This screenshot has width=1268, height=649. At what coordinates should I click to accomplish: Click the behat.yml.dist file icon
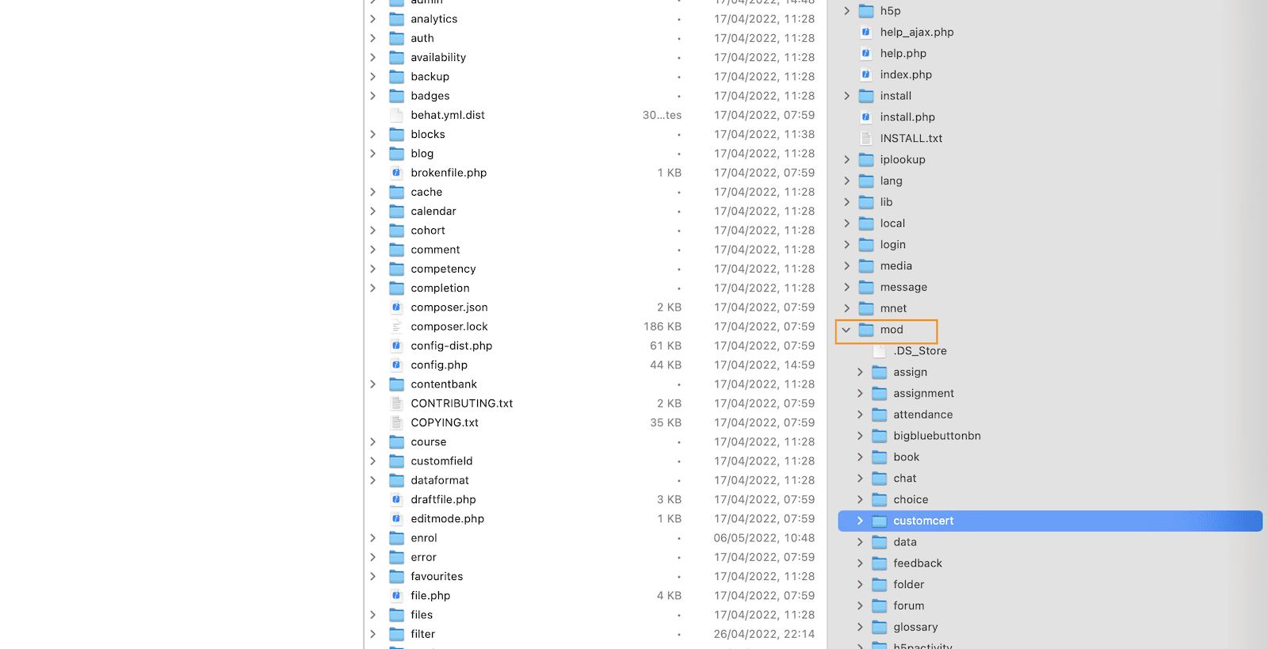(396, 115)
